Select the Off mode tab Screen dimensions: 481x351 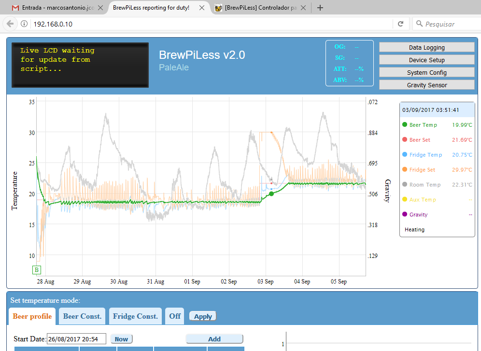click(x=175, y=316)
